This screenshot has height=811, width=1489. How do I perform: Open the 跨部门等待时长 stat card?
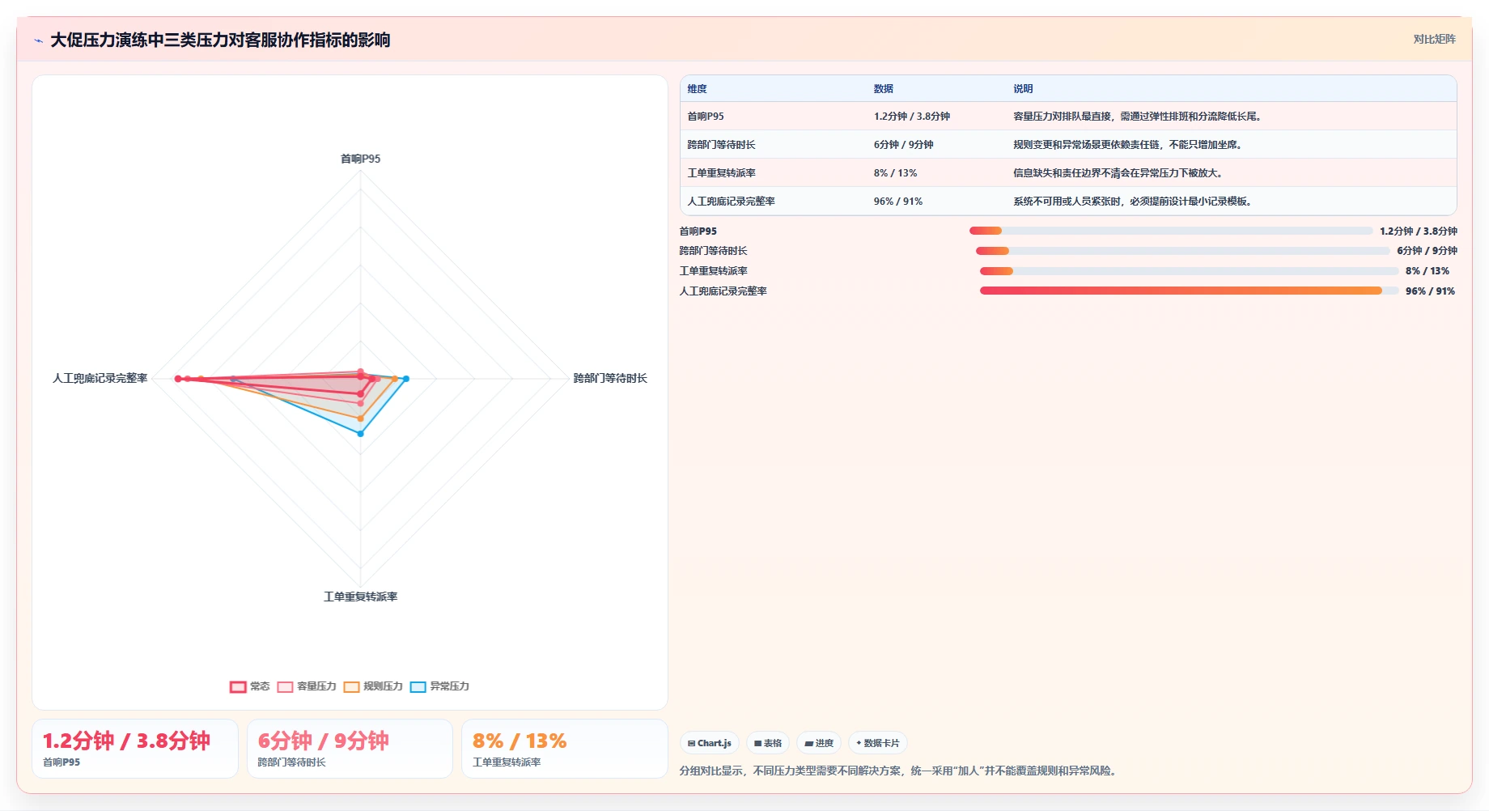(350, 749)
